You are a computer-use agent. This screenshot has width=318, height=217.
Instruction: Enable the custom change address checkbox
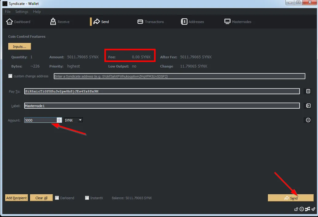tap(10, 76)
